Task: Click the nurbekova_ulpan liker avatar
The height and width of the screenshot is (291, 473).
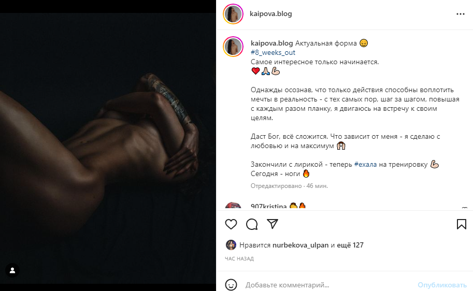Action: coord(231,245)
